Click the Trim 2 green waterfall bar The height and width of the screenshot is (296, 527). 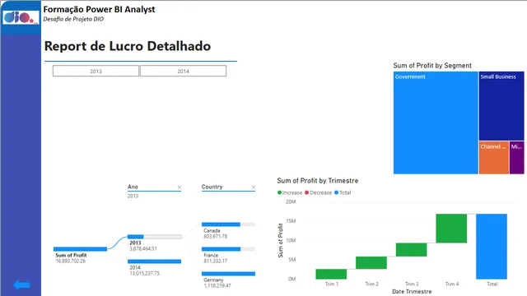click(371, 263)
